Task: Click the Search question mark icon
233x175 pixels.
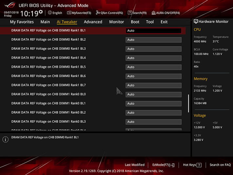Action: [x=130, y=13]
